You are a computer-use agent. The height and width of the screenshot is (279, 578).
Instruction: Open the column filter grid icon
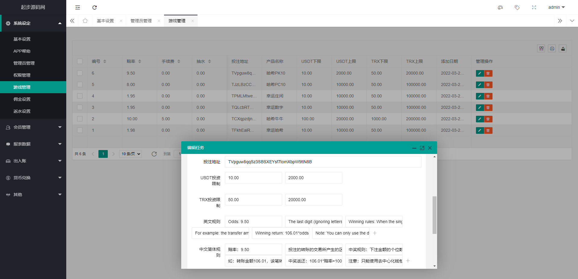[x=541, y=49]
